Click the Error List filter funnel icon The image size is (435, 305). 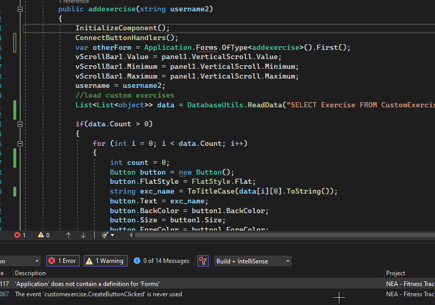pos(203,261)
